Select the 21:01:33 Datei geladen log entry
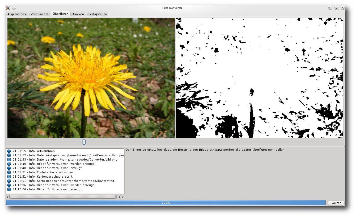This screenshot has height=217, width=356. (x=65, y=159)
